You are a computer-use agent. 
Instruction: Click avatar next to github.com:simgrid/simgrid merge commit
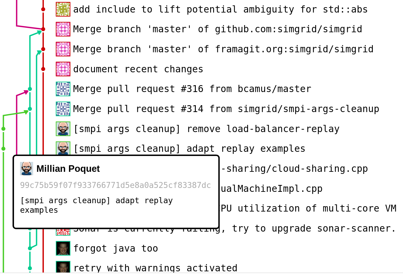63,29
